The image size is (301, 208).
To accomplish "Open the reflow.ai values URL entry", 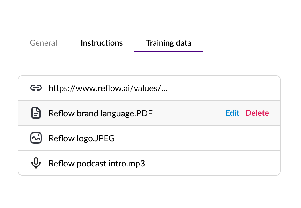I will tap(108, 88).
